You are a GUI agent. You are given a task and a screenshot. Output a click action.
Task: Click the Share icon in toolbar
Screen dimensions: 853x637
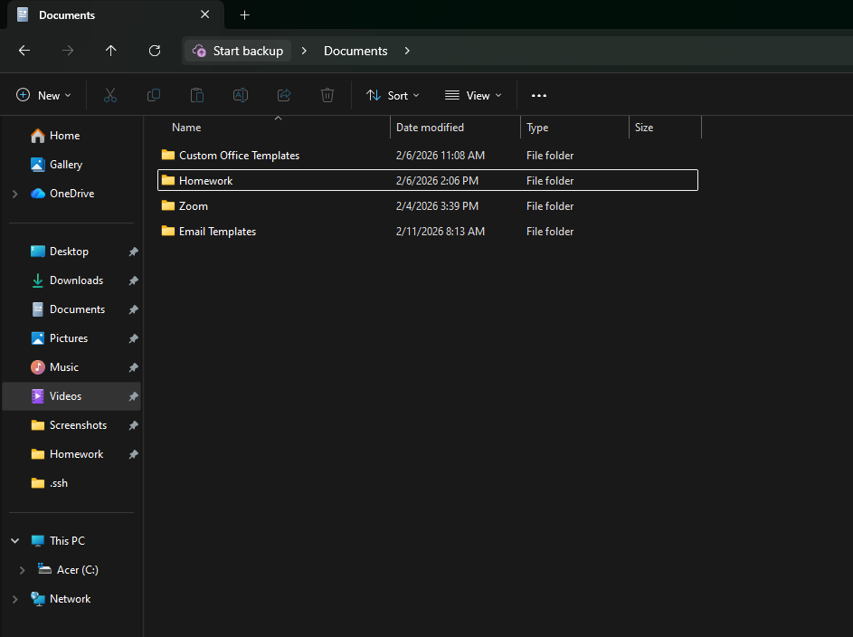click(284, 95)
